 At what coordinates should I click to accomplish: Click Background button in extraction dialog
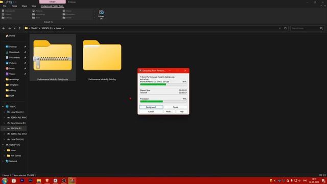(151, 107)
